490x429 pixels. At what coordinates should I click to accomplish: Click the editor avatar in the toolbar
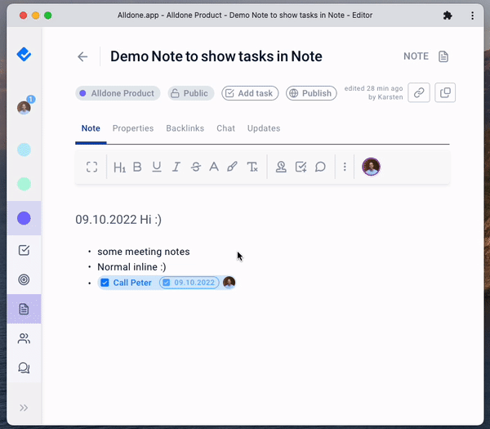[x=371, y=167]
